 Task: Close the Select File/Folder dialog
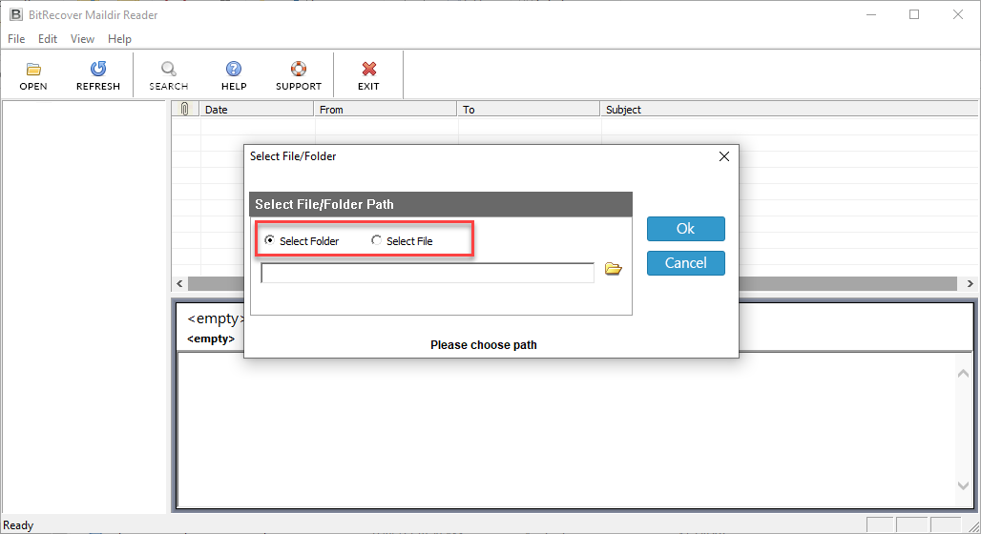(724, 156)
